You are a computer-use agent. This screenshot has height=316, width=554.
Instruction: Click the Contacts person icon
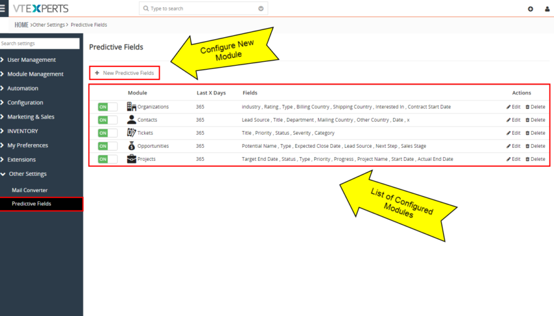pos(132,119)
